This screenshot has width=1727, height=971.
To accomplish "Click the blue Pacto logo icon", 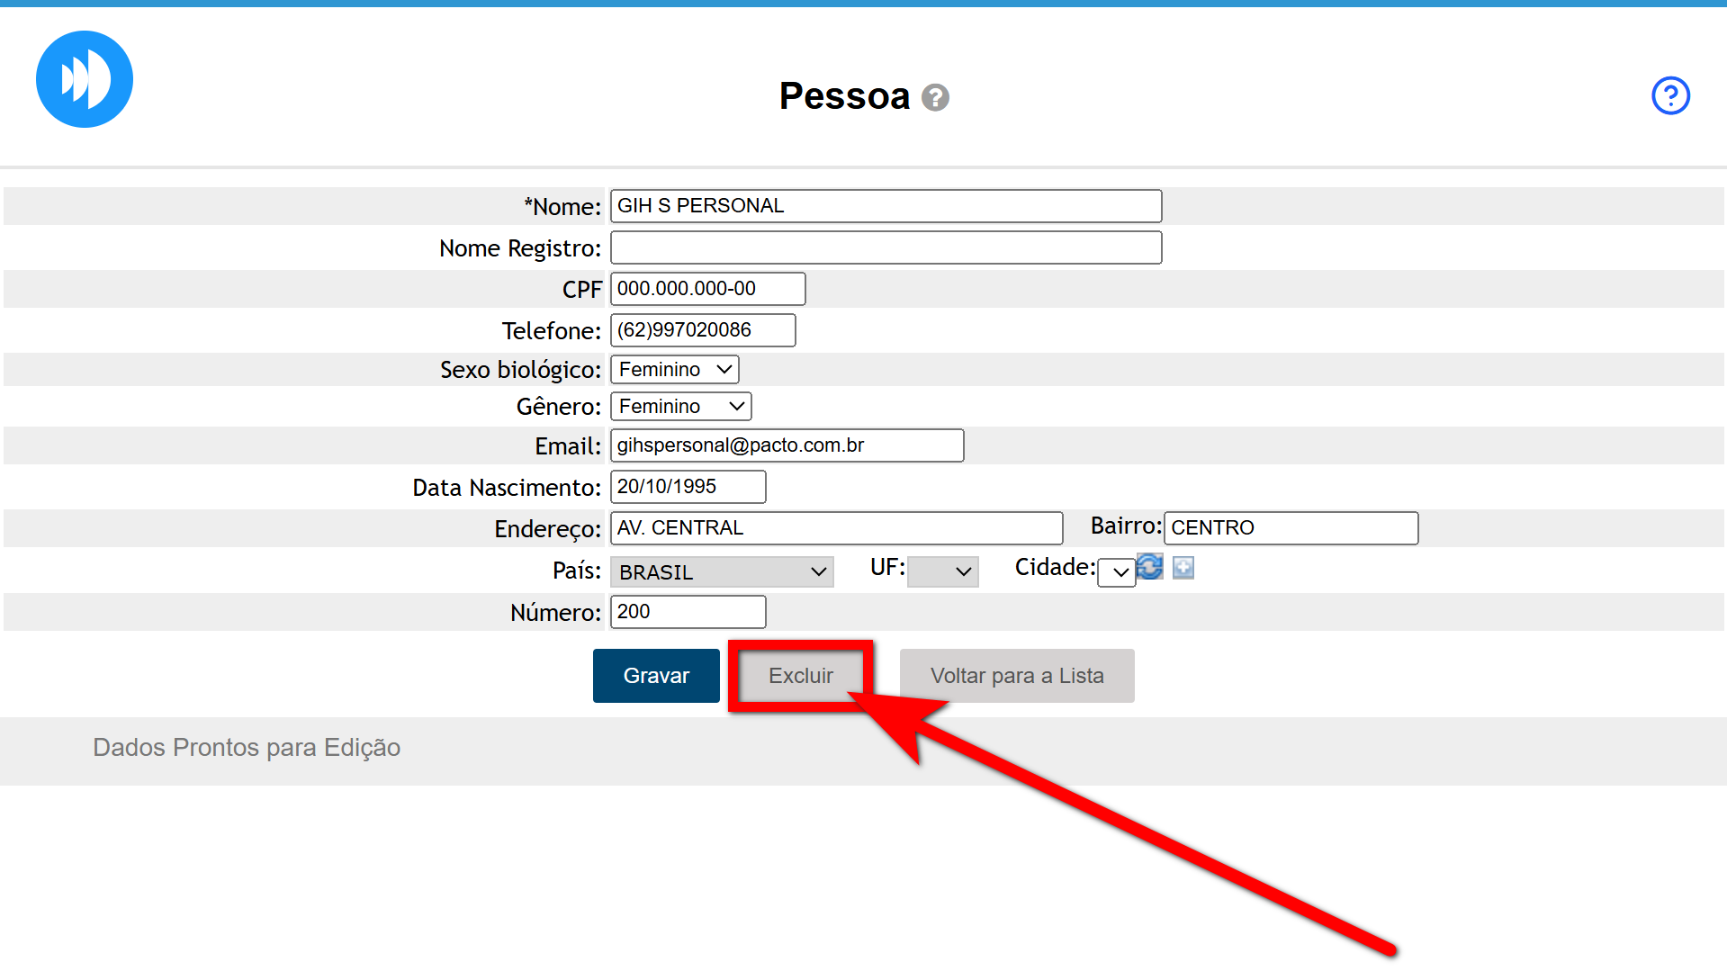I will [85, 79].
